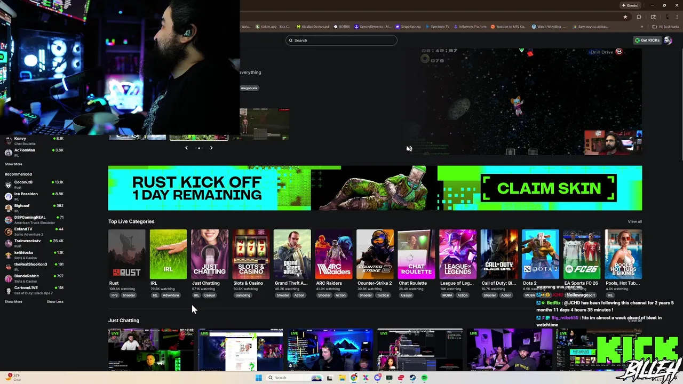This screenshot has width=683, height=384.
Task: Open the League of Legends category card
Action: click(x=458, y=254)
